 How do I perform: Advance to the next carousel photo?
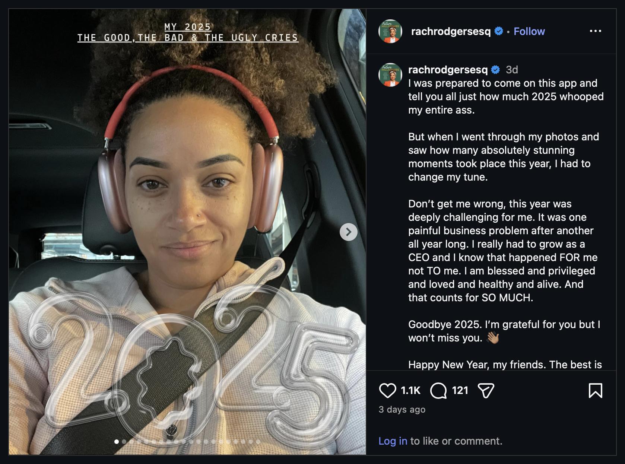349,232
